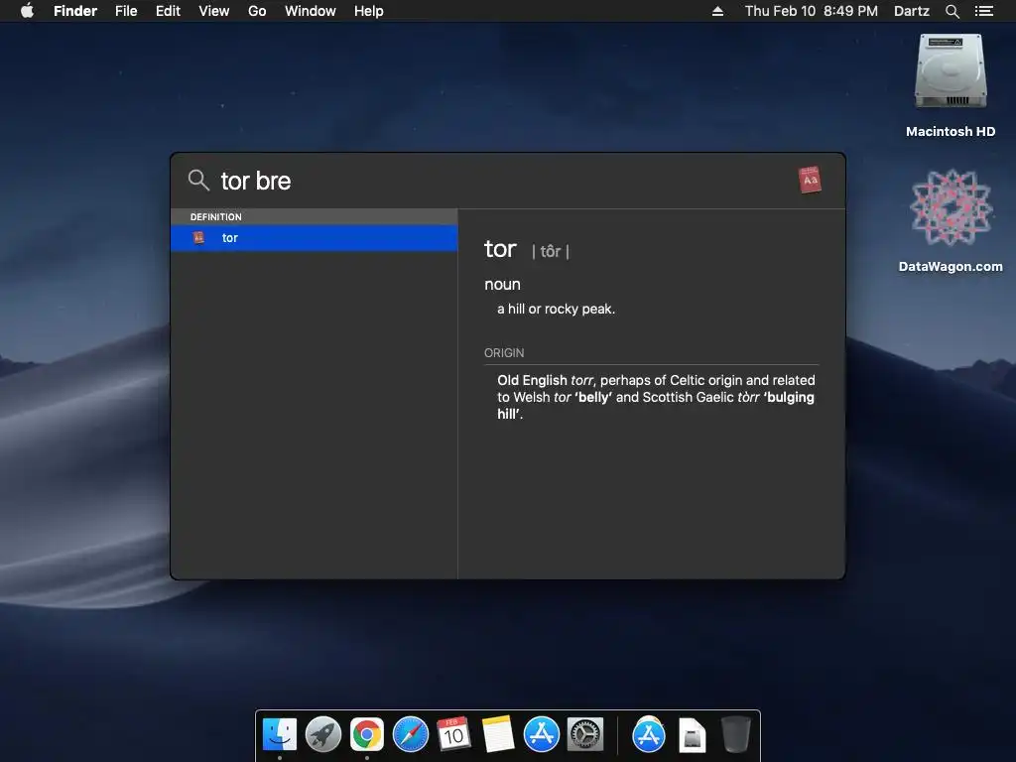This screenshot has width=1016, height=762.
Task: Click the ORIGIN heading in the preview
Action: [x=504, y=353]
